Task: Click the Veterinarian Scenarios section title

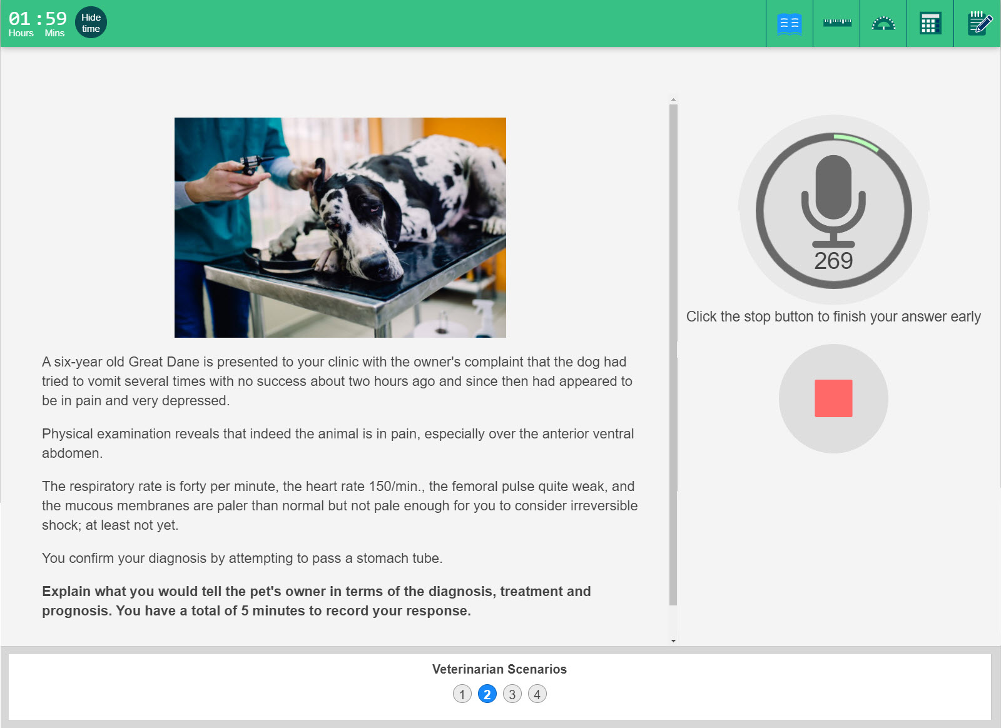Action: click(x=499, y=669)
